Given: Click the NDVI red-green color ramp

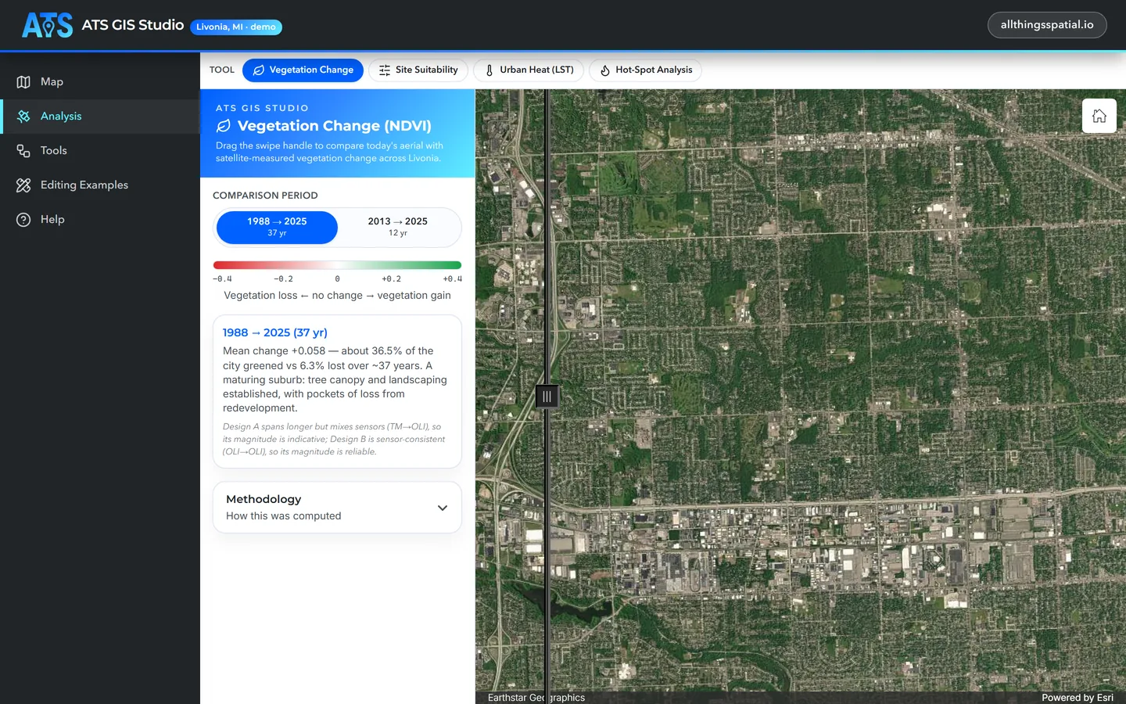Looking at the screenshot, I should tap(337, 265).
